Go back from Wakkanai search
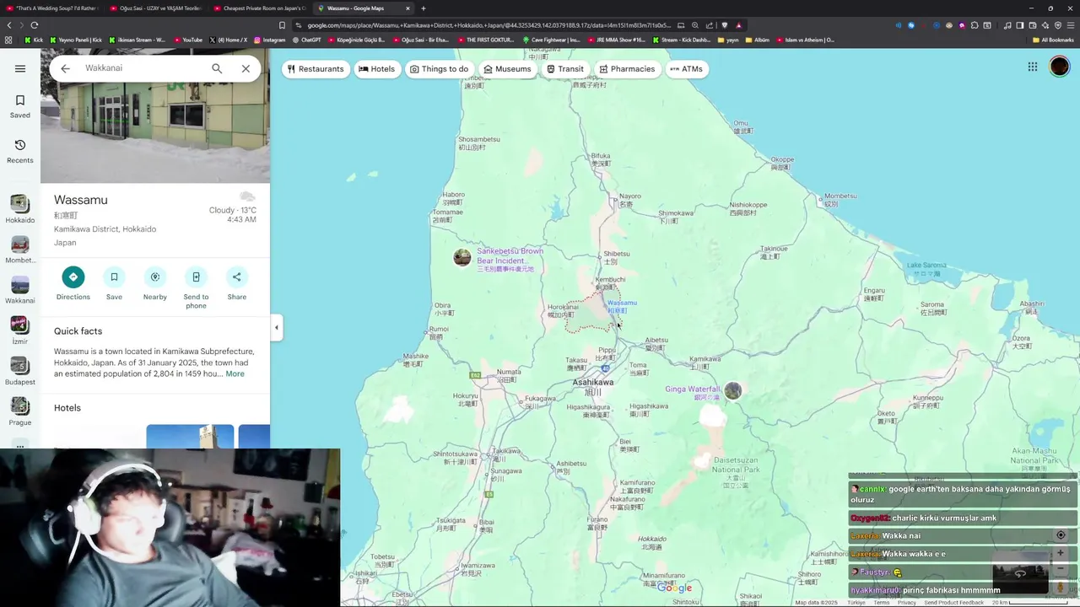Image resolution: width=1080 pixels, height=607 pixels. [x=65, y=68]
